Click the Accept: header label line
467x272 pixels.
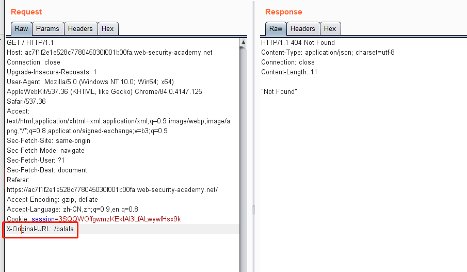[18, 111]
